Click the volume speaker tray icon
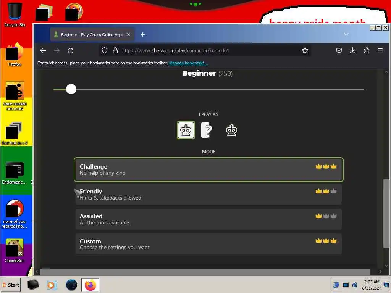The height and width of the screenshot is (293, 391). (x=354, y=285)
